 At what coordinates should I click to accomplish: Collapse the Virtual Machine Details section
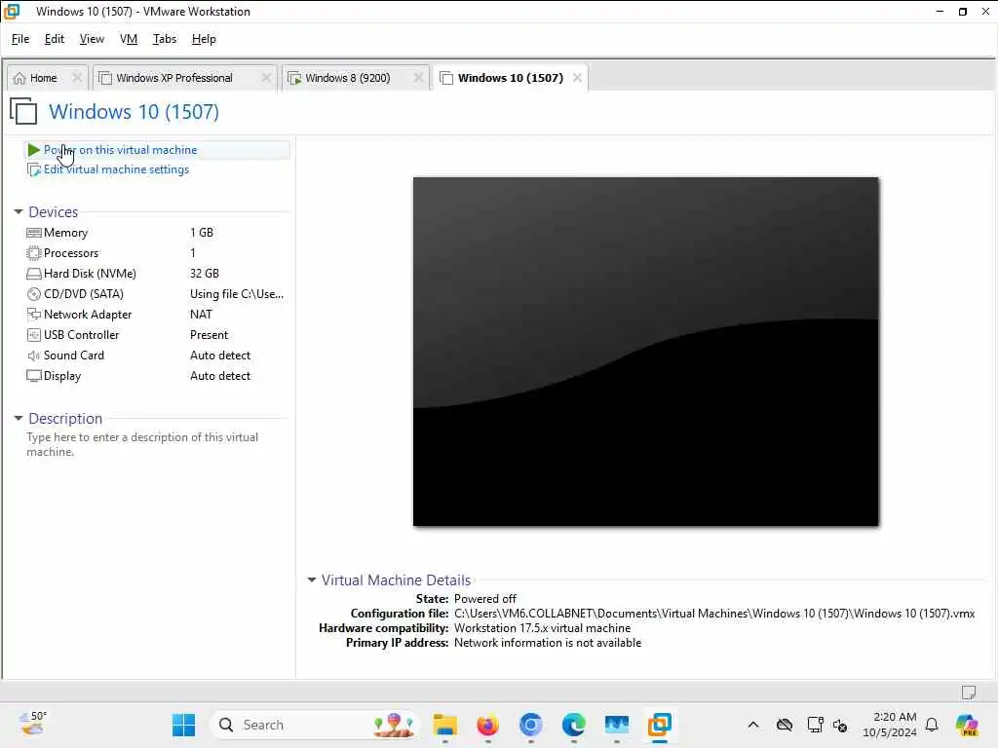[x=311, y=580]
